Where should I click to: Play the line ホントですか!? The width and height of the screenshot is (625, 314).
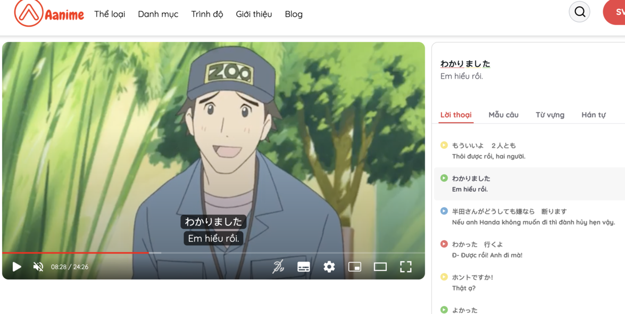444,277
